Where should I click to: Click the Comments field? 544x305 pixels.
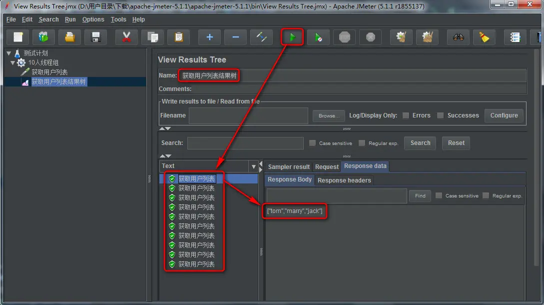tap(360, 89)
